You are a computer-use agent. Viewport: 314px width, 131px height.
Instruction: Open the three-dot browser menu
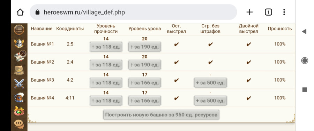point(284,13)
